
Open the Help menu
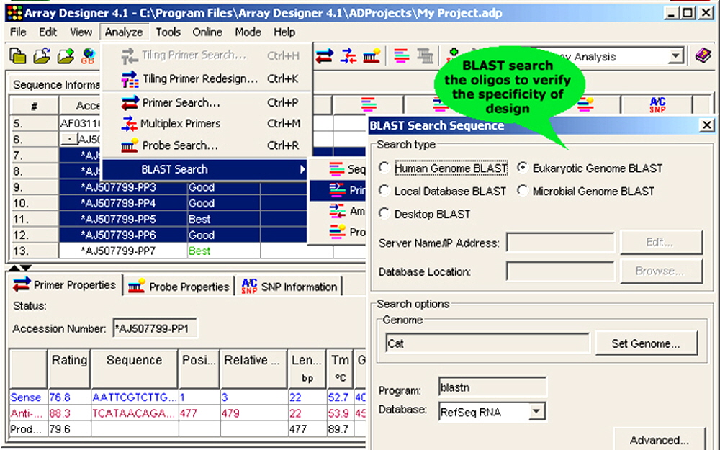[x=284, y=32]
